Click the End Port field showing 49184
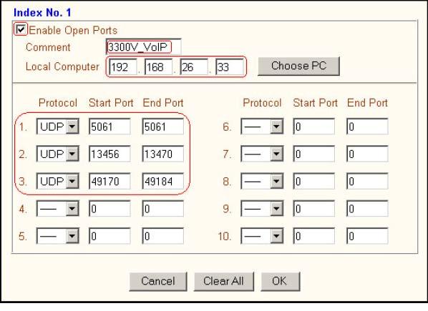 click(163, 182)
